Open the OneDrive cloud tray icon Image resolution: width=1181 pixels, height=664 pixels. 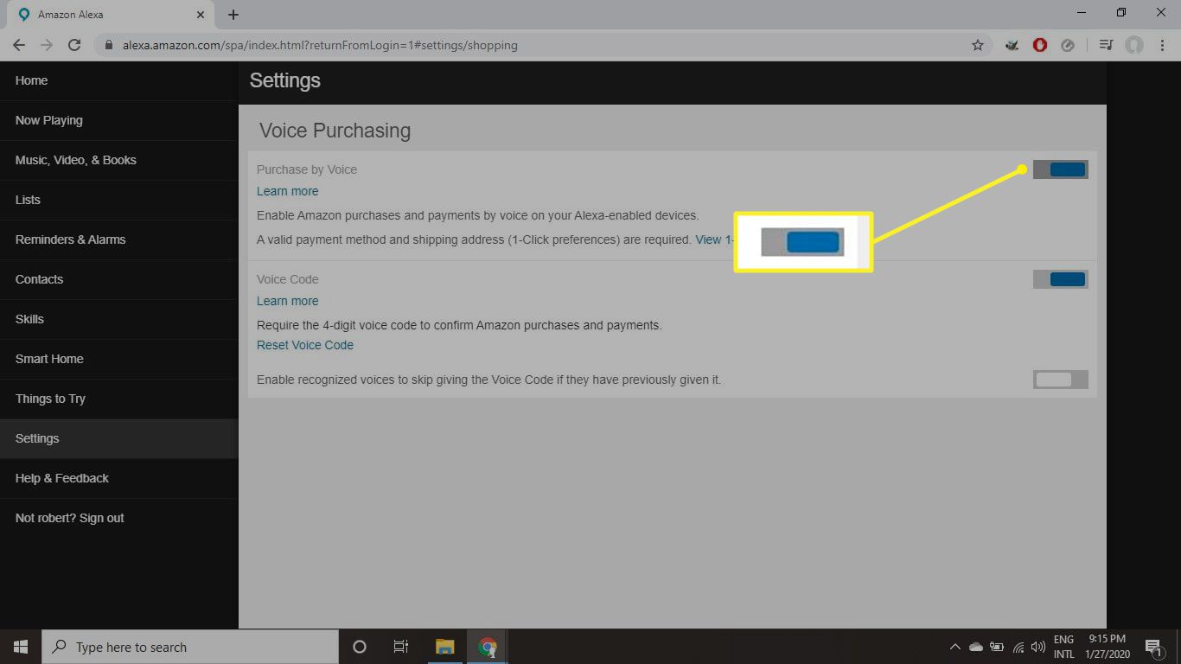(x=976, y=647)
